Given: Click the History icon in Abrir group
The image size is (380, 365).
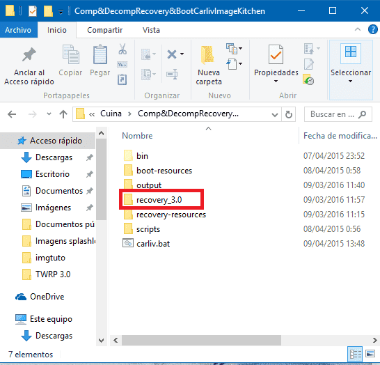Looking at the screenshot, I should coord(308,79).
